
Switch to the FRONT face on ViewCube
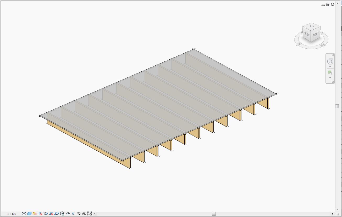306,34
